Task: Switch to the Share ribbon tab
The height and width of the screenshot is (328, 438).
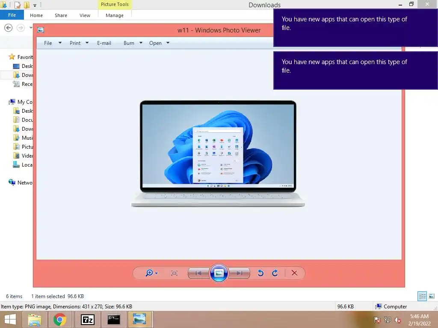Action: pos(61,15)
